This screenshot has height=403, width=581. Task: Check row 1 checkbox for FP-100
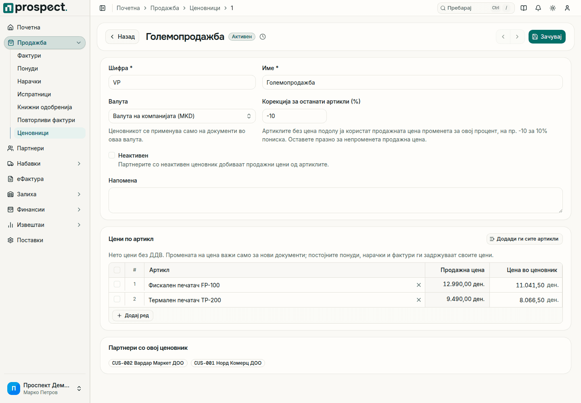click(x=117, y=284)
